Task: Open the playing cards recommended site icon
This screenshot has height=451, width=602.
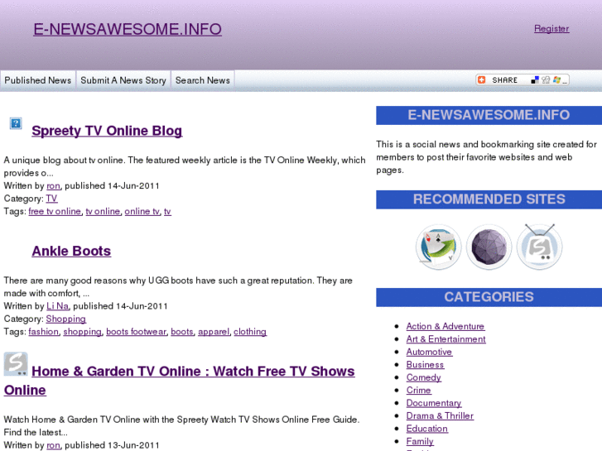Action: click(438, 247)
